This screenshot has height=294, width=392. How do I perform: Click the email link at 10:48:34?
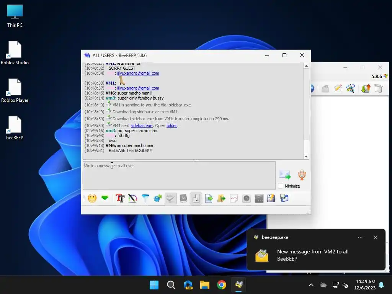tap(138, 73)
